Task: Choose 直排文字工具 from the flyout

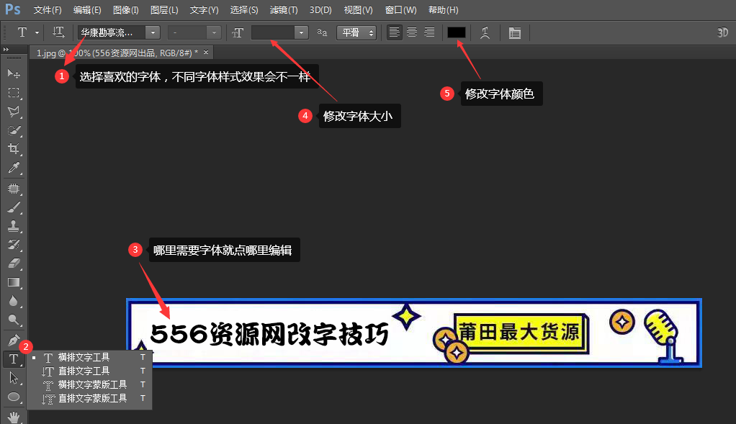Action: click(84, 371)
